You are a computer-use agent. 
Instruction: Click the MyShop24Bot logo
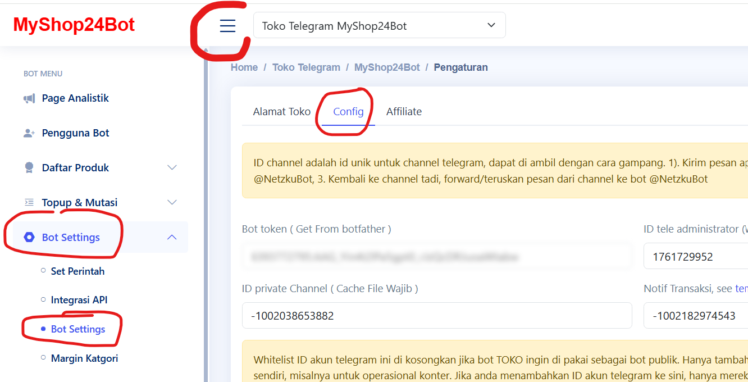pyautogui.click(x=74, y=25)
